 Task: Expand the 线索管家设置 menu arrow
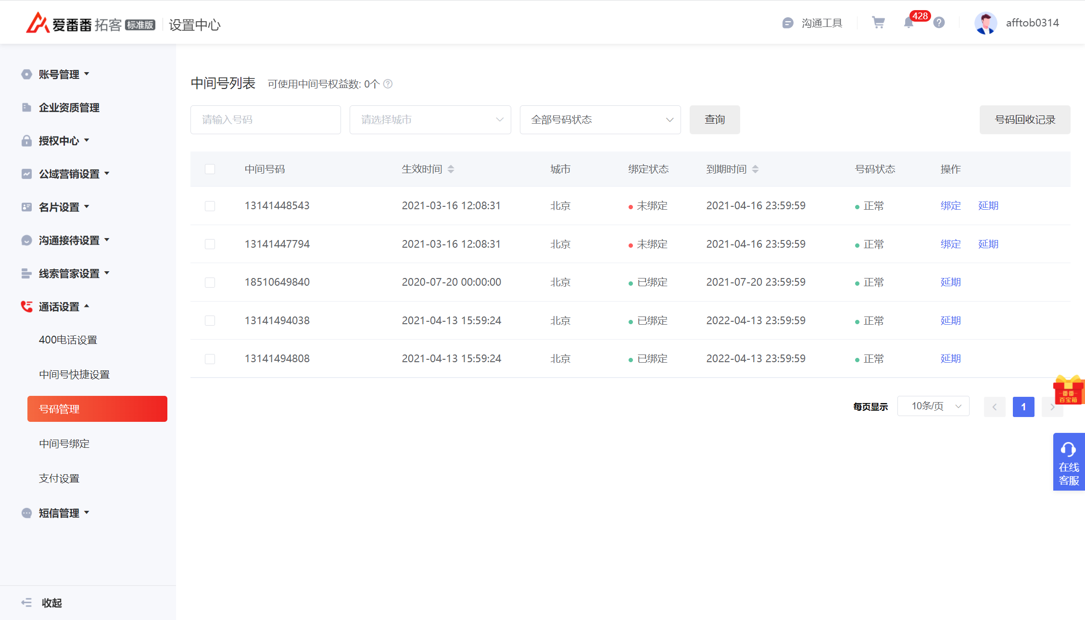[x=107, y=273]
